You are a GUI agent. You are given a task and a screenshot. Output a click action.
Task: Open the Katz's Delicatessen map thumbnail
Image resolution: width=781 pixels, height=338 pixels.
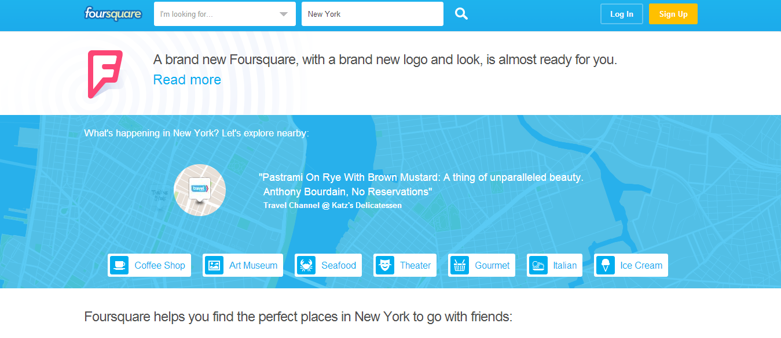coord(200,190)
